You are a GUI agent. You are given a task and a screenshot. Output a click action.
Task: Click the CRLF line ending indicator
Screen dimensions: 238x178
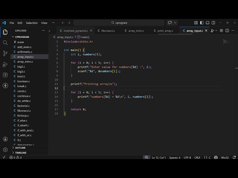197,158
